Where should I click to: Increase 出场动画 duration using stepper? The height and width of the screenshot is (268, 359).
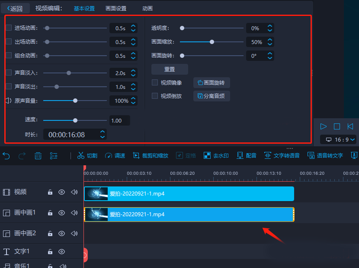[133, 40]
